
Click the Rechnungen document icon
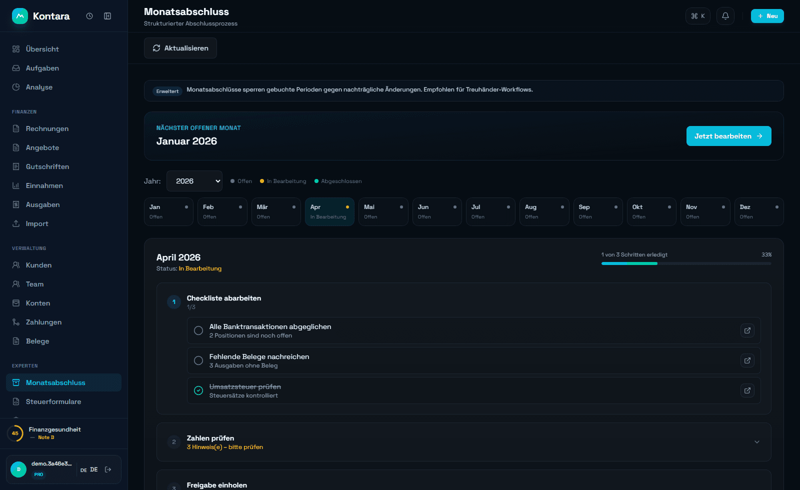tap(16, 128)
